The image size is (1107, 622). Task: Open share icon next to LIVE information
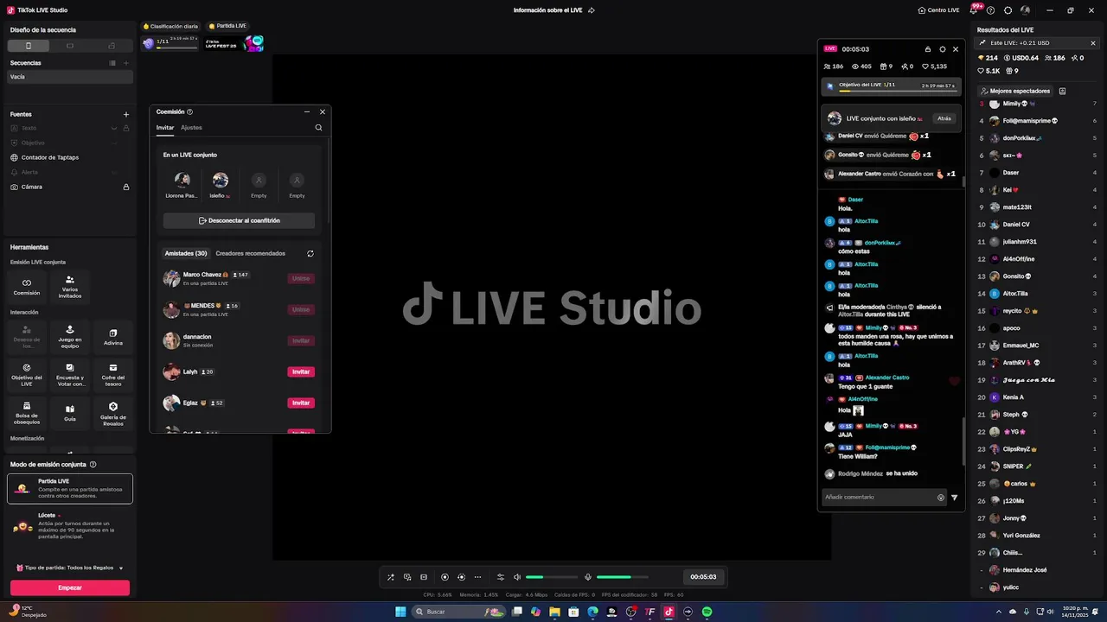[592, 10]
